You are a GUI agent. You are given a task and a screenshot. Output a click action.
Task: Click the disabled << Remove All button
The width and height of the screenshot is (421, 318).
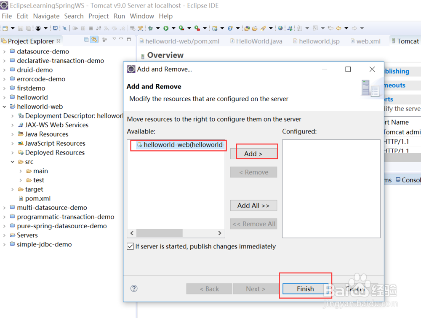pyautogui.click(x=253, y=224)
